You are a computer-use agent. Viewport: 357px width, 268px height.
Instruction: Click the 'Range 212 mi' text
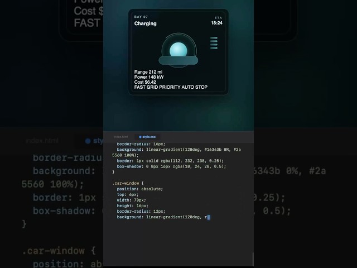(148, 72)
